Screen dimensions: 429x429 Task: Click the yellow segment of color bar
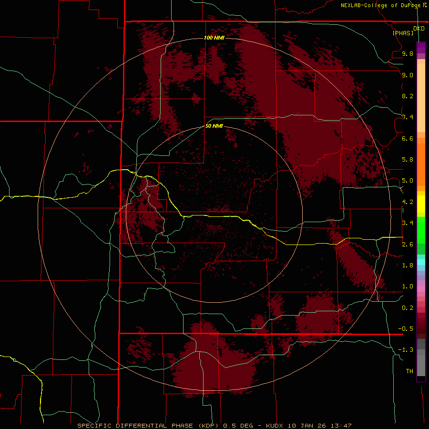click(421, 204)
